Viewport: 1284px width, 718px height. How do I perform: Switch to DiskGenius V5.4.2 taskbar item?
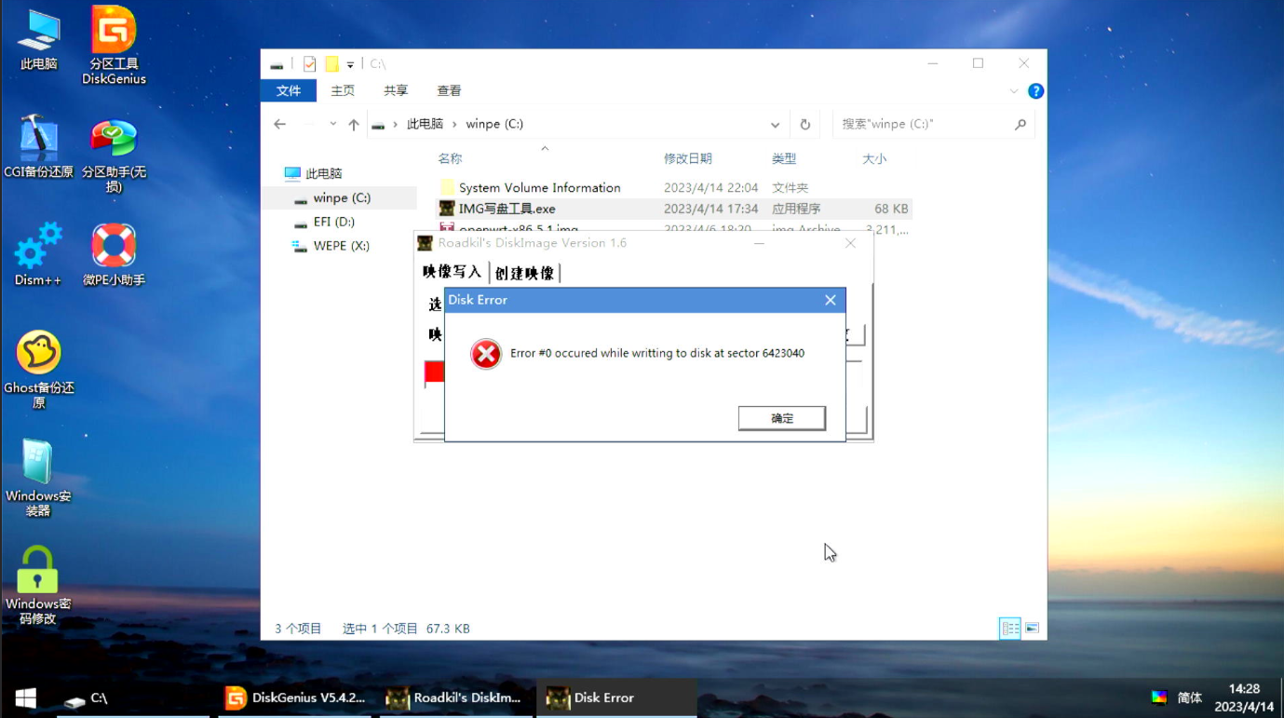click(295, 698)
